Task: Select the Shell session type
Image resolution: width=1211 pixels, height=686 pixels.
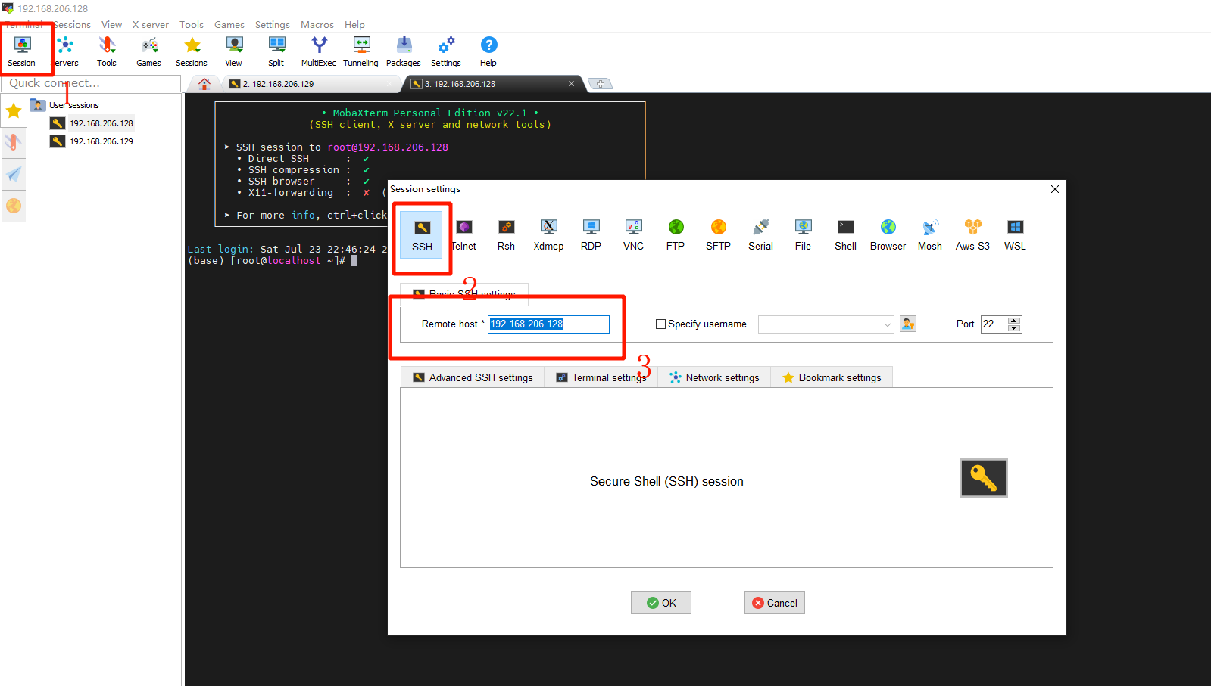Action: (x=846, y=235)
